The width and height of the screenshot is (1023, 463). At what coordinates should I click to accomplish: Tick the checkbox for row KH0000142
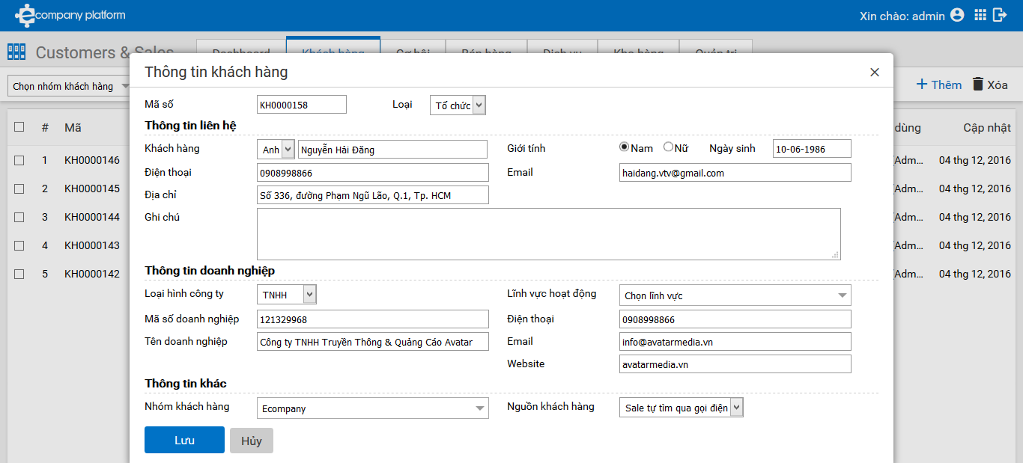point(19,274)
